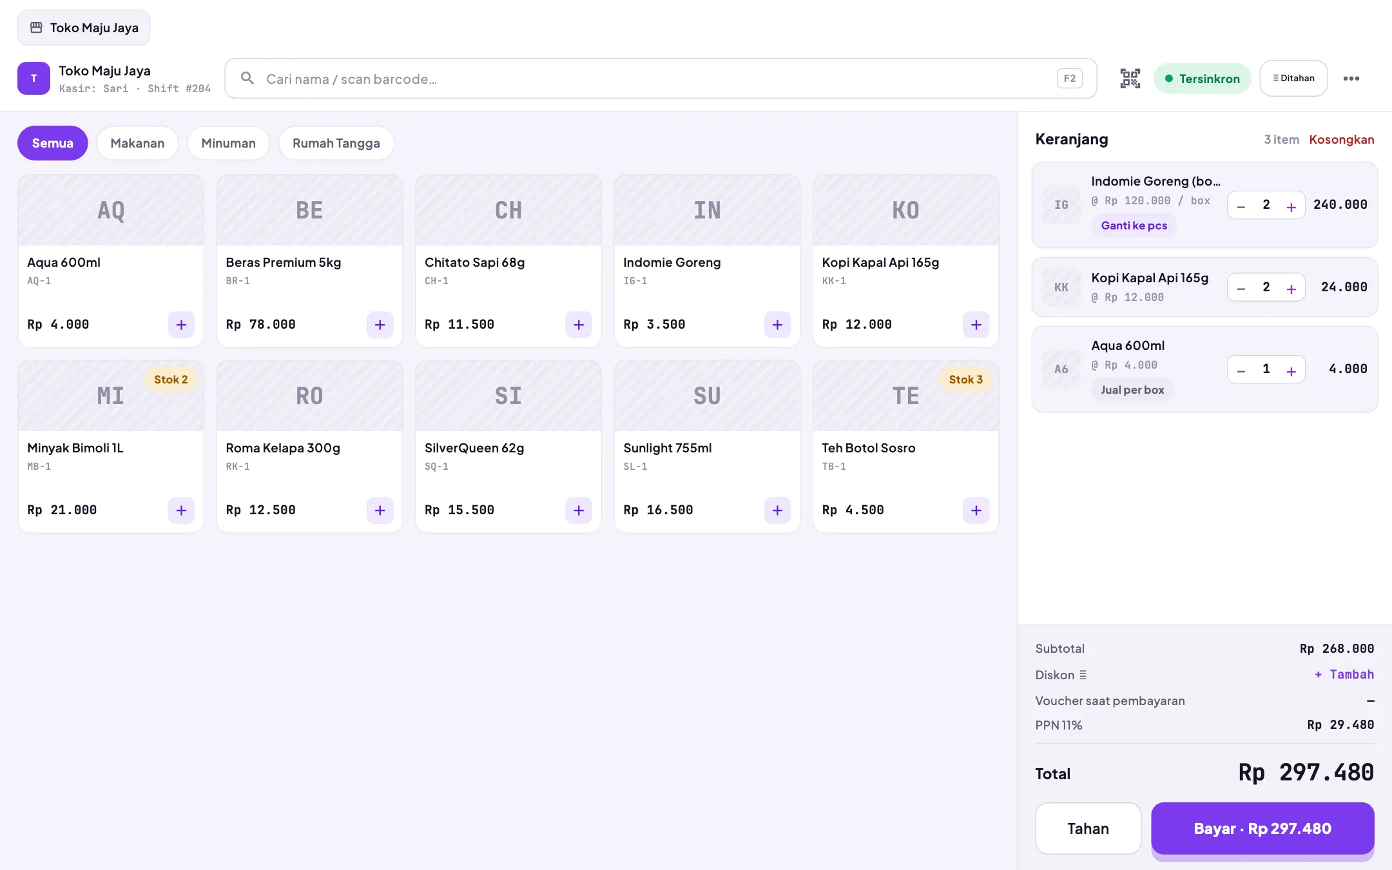
Task: Add Sunlight 755ml using its plus icon
Action: click(x=777, y=510)
